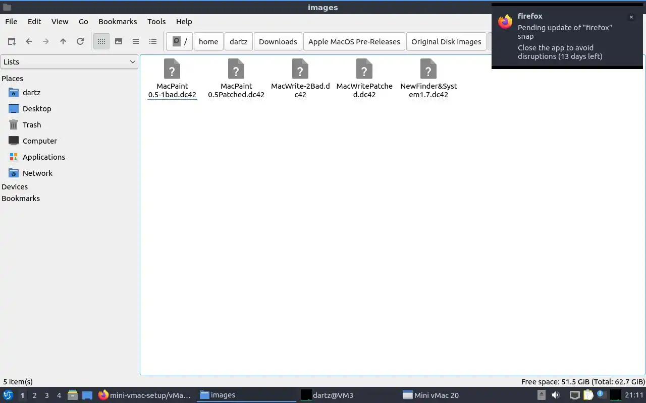This screenshot has height=403, width=646.
Task: Click 'Pending update of firefox snap' text
Action: 565,32
